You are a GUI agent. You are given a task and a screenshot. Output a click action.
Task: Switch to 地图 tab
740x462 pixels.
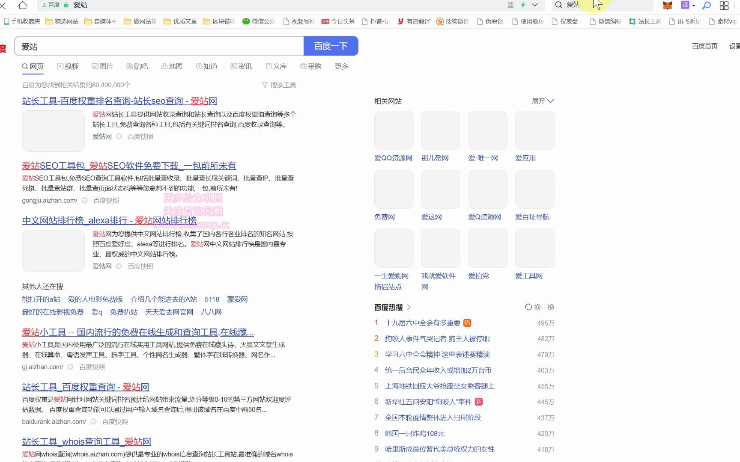click(172, 66)
